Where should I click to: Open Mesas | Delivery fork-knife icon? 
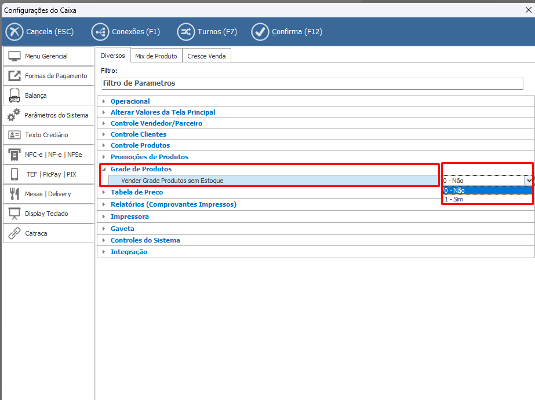click(x=15, y=194)
